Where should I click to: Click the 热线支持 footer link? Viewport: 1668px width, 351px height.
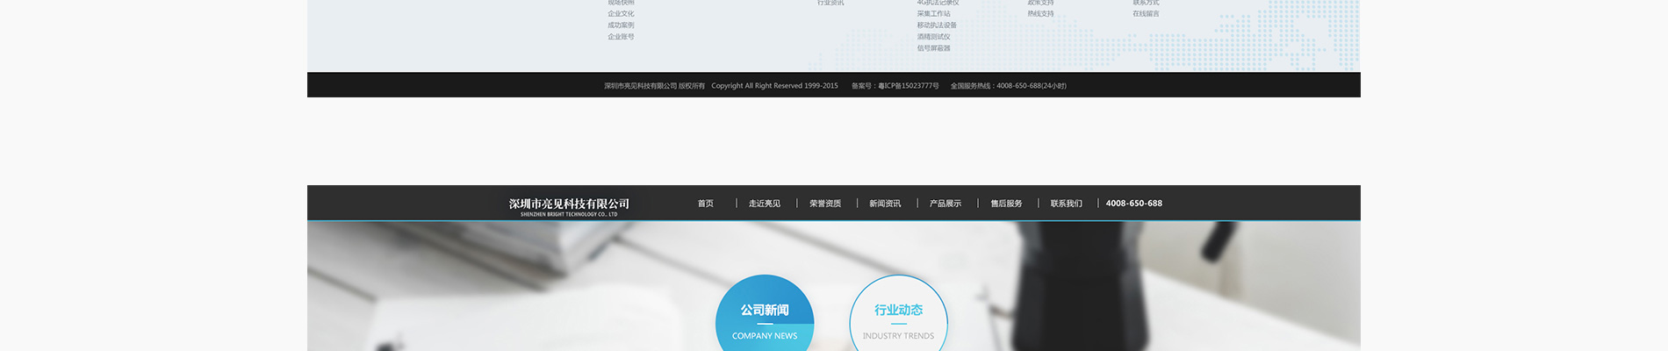pyautogui.click(x=1040, y=14)
